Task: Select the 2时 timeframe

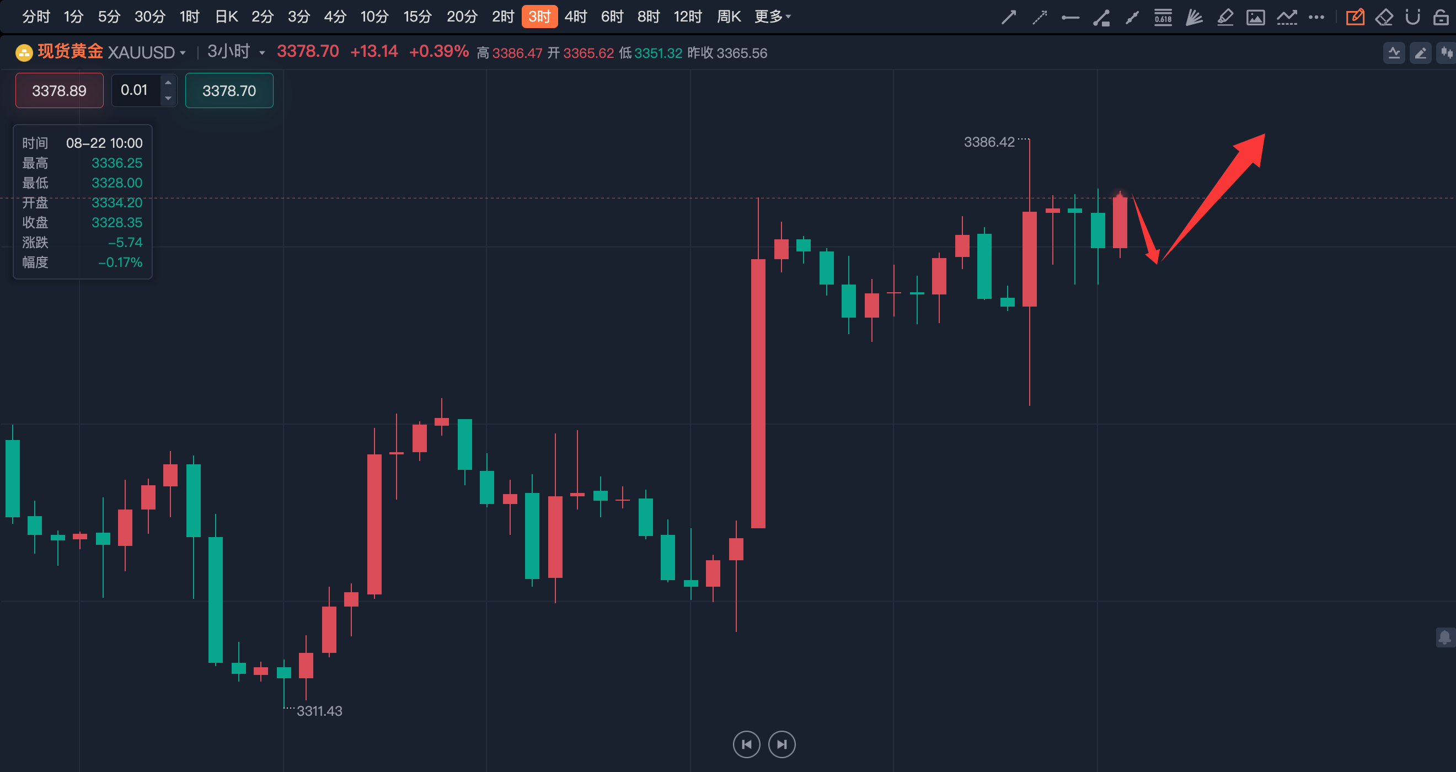Action: tap(502, 17)
